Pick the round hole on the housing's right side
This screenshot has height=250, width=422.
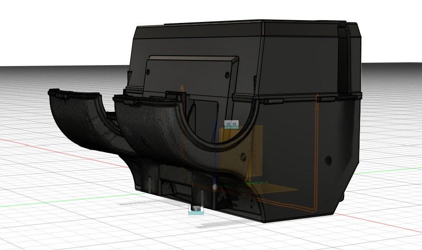tap(328, 161)
